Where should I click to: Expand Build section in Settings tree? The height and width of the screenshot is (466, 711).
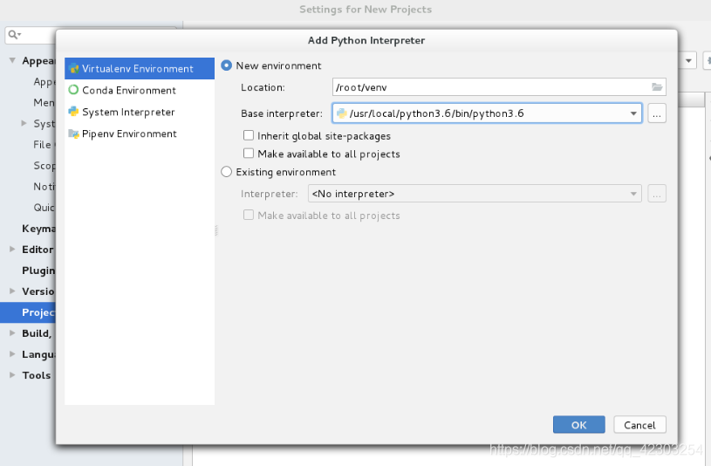click(12, 332)
